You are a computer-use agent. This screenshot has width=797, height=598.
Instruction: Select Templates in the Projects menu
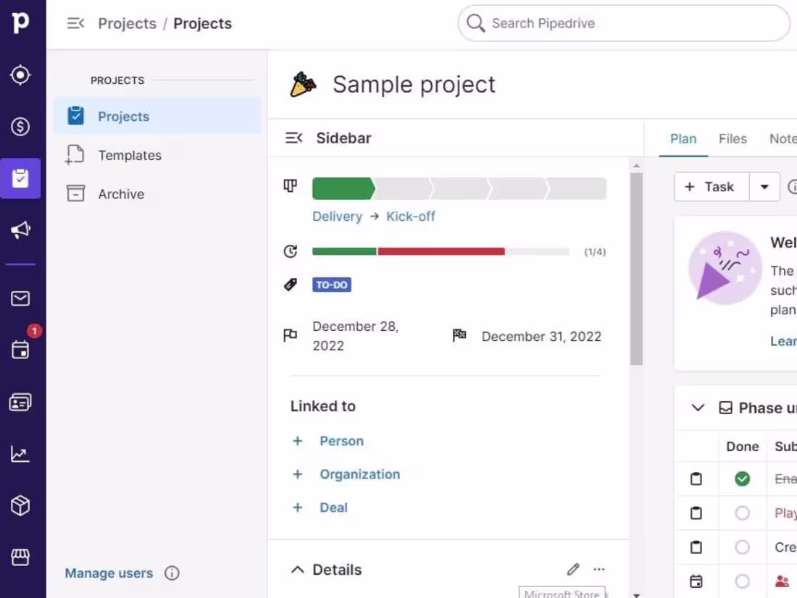click(x=130, y=156)
